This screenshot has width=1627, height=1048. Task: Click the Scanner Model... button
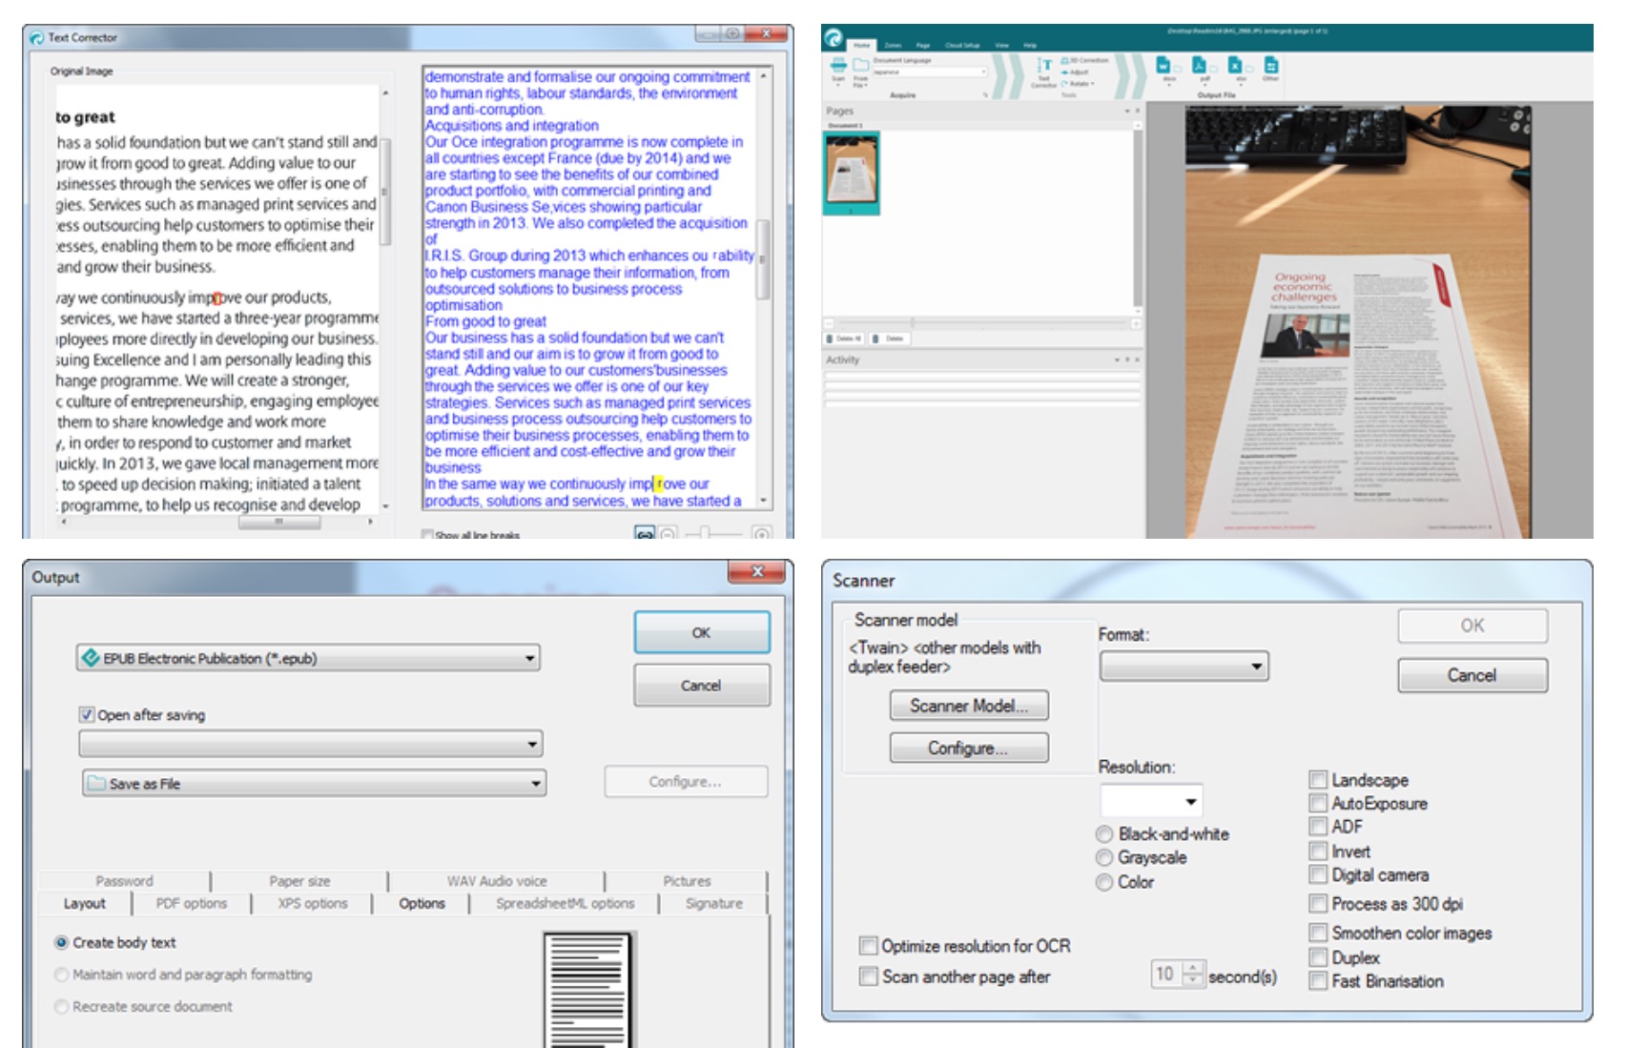(x=968, y=706)
